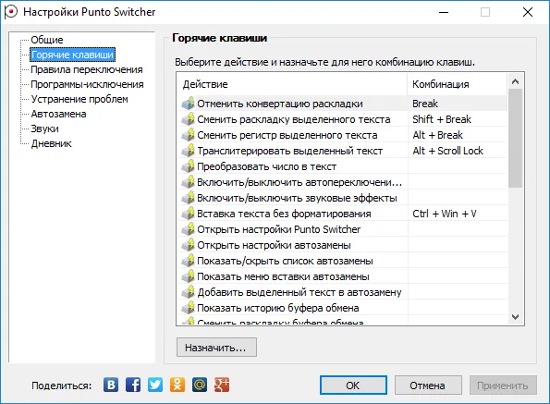Select the Сменить регистр выделенного текста row
Image resolution: width=550 pixels, height=404 pixels.
pyautogui.click(x=342, y=135)
